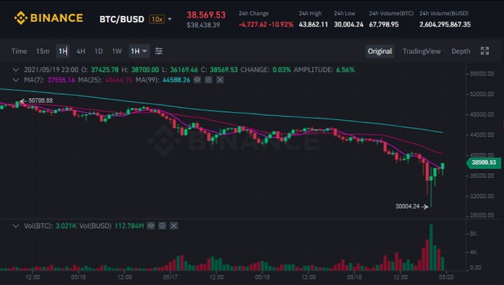This screenshot has width=504, height=285.
Task: Switch to TradingView chart view
Action: tap(422, 51)
